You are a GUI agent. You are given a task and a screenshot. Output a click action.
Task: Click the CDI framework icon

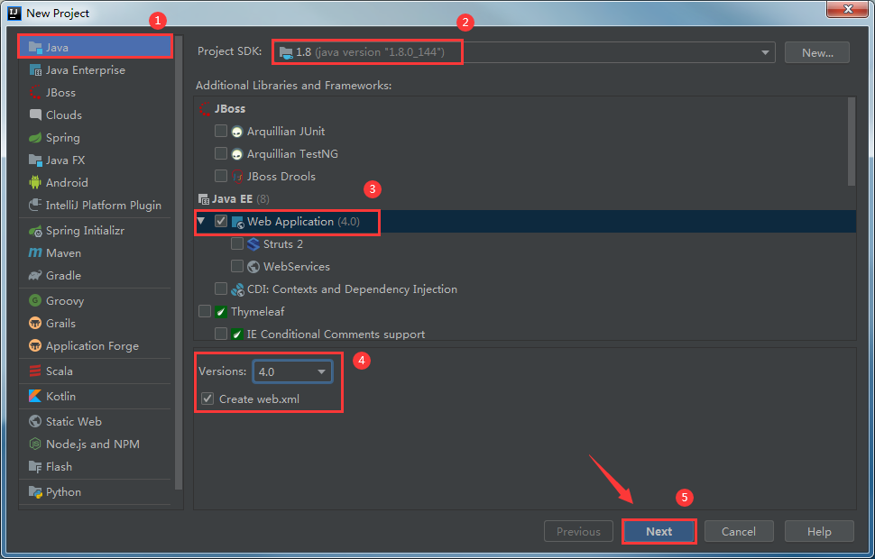click(237, 289)
